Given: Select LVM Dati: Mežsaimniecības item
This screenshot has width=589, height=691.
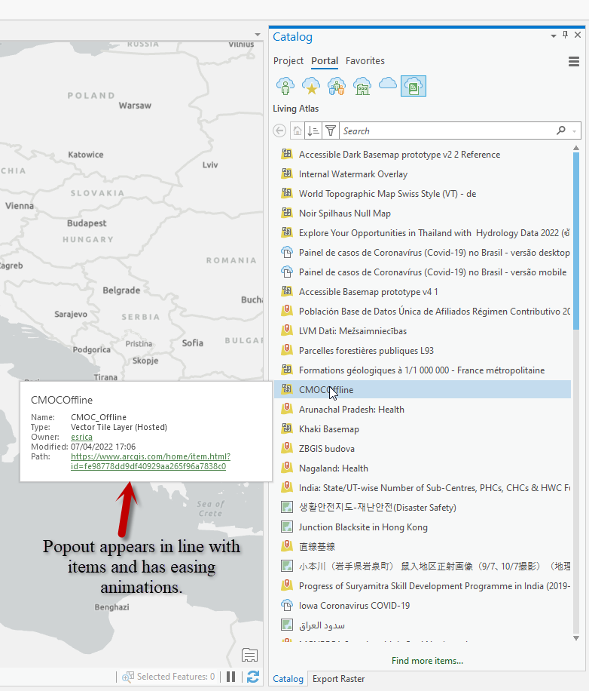Looking at the screenshot, I should (423, 331).
